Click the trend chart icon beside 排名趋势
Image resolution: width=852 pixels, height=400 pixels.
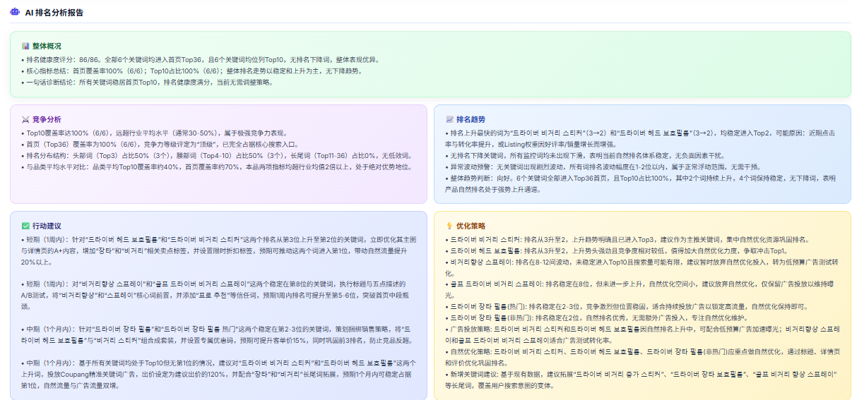pyautogui.click(x=449, y=119)
